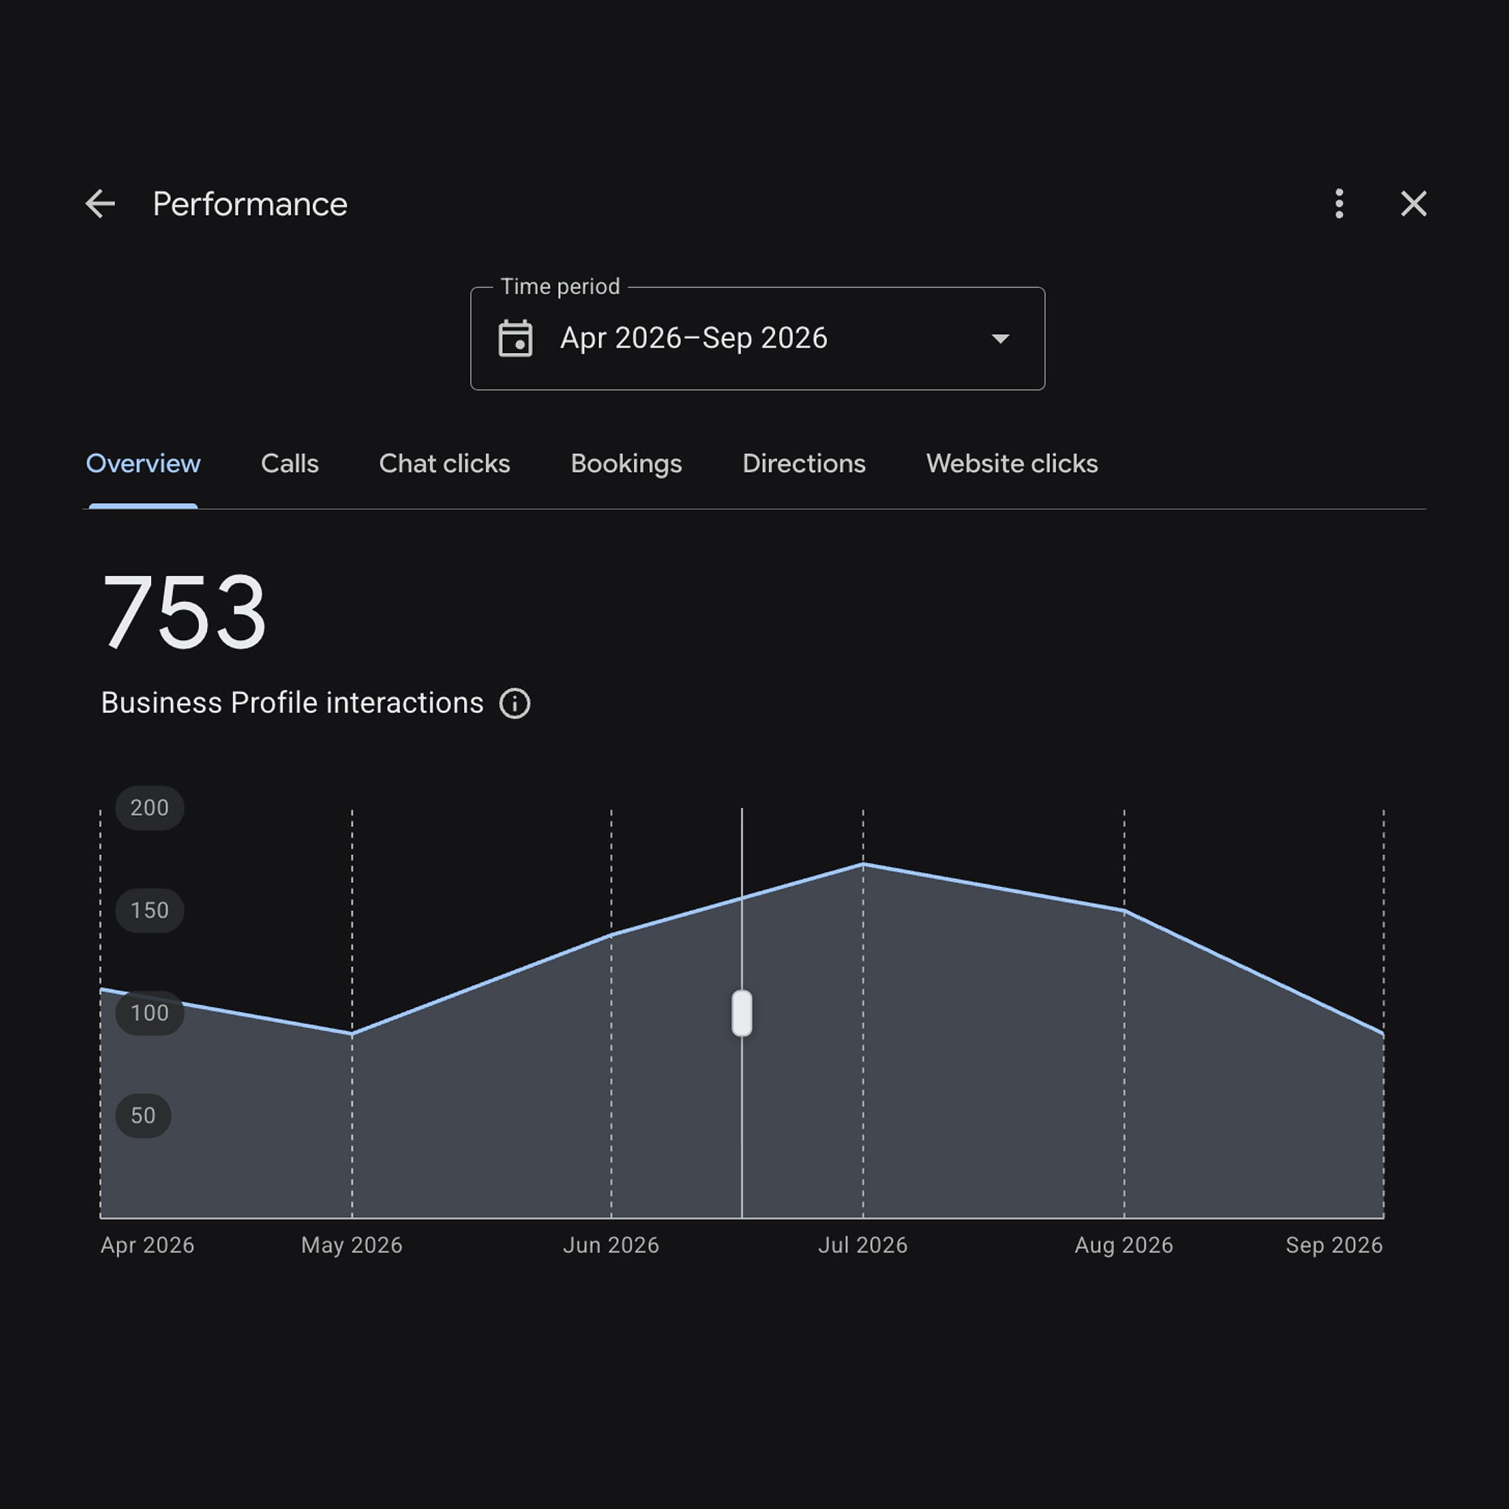View the Website clicks tab
This screenshot has height=1509, width=1509.
pos(1012,464)
